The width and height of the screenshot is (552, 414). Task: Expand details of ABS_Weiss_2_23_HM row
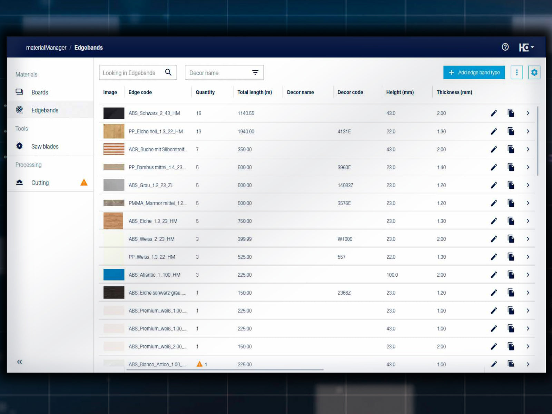coord(528,239)
